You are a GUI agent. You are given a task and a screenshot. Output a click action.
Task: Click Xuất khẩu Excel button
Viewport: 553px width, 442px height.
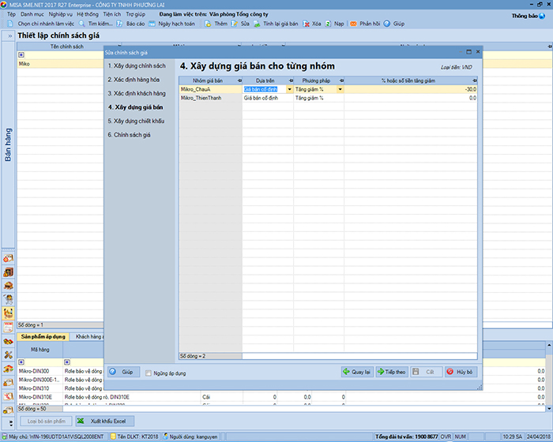click(105, 421)
